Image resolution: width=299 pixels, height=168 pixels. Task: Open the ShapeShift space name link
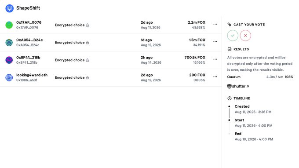pos(28,8)
